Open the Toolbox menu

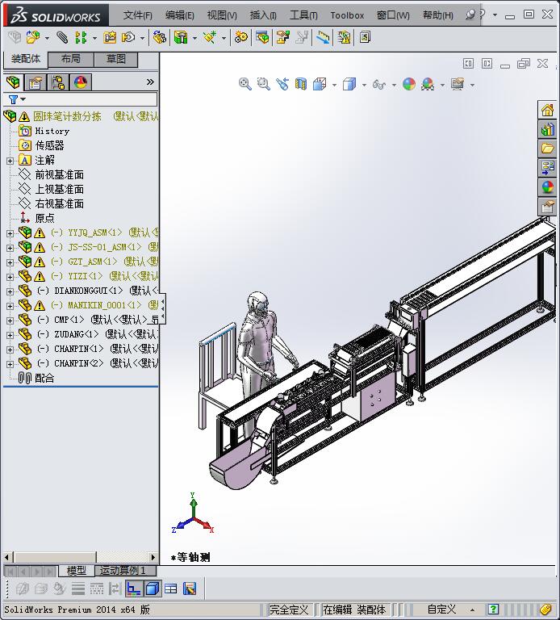[x=347, y=15]
